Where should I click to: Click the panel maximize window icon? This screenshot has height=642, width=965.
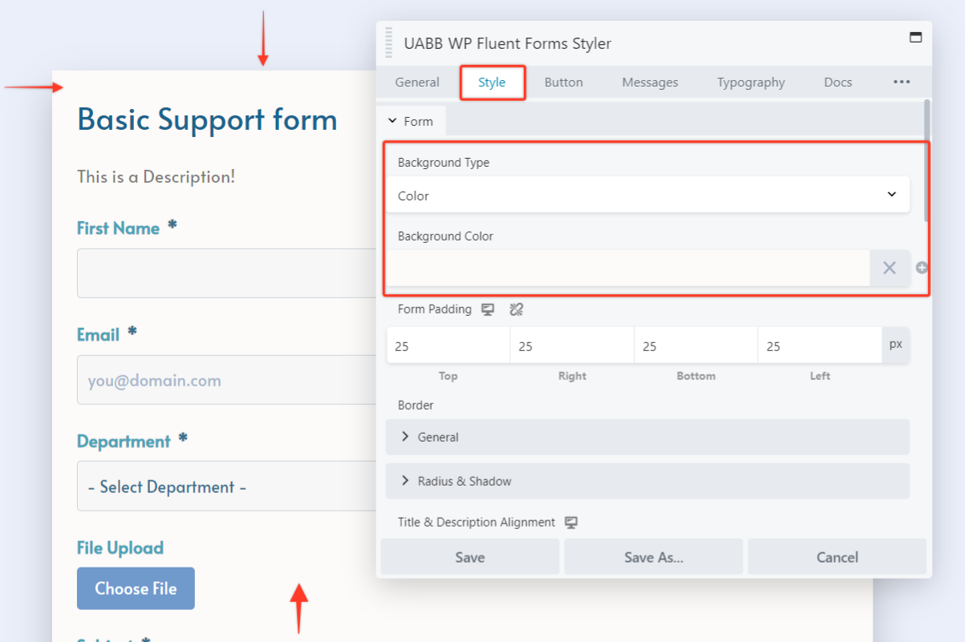click(x=915, y=38)
